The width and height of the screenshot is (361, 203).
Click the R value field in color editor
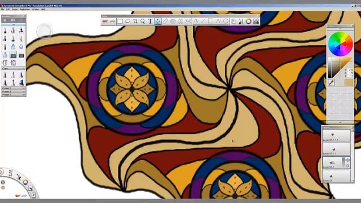[351, 70]
